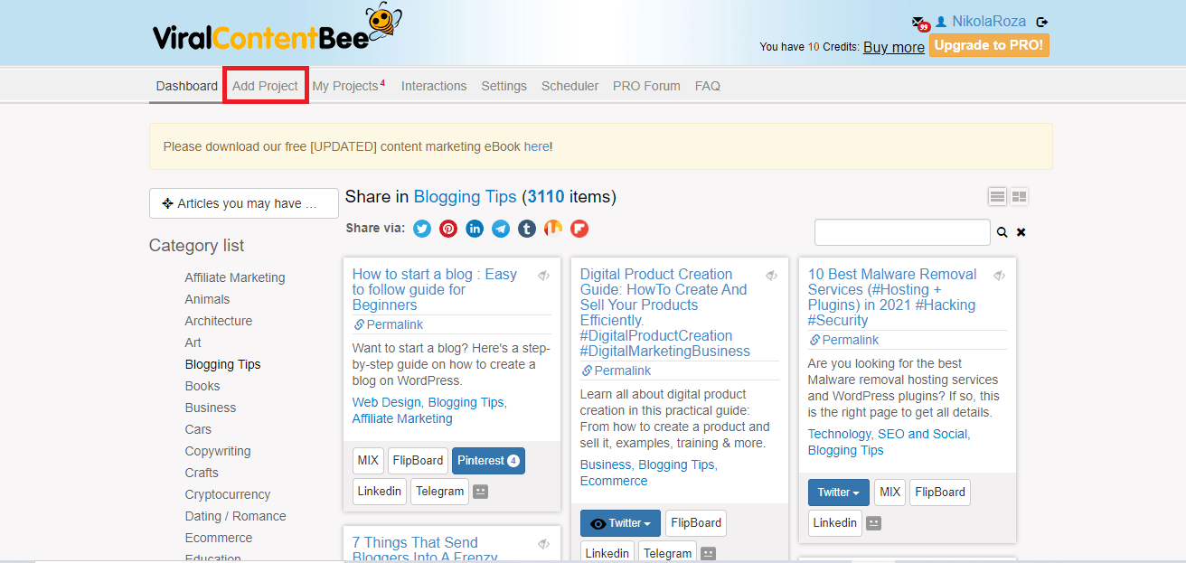Hide the 'How to start a blog' card
1186x563 pixels.
(543, 276)
